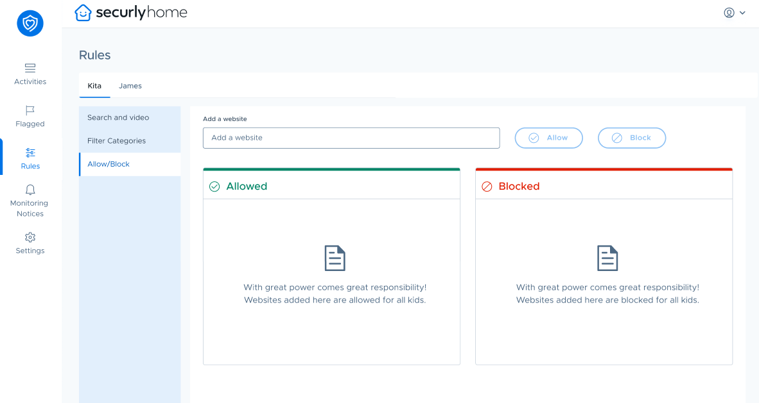Open the Monitoring Notices bell icon
Image resolution: width=759 pixels, height=403 pixels.
click(30, 190)
